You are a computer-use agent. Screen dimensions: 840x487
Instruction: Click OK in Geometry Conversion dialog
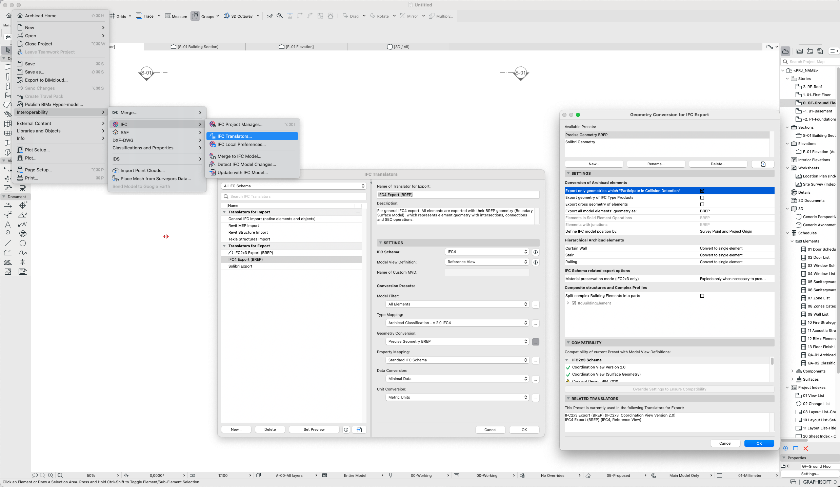(759, 443)
